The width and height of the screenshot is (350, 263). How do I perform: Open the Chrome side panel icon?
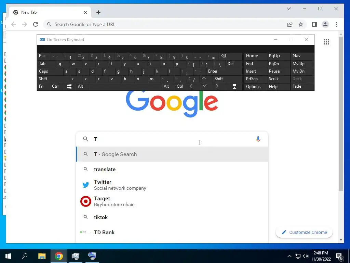[x=314, y=24]
